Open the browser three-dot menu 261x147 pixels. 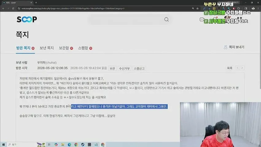pyautogui.click(x=258, y=9)
